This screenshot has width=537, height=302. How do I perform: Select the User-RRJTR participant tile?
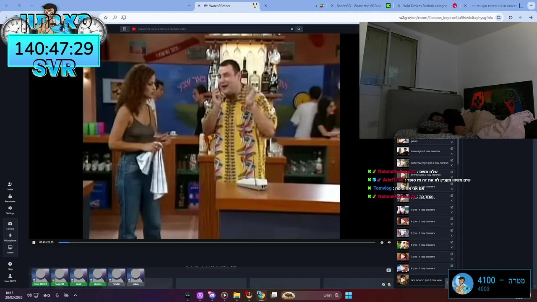point(41,277)
